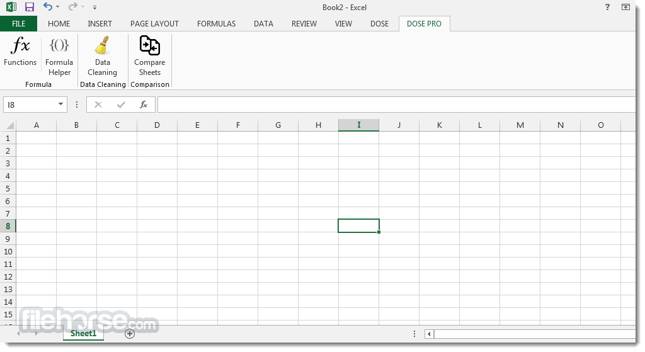This screenshot has height=352, width=645.
Task: Open the REVIEW tab
Action: click(304, 24)
